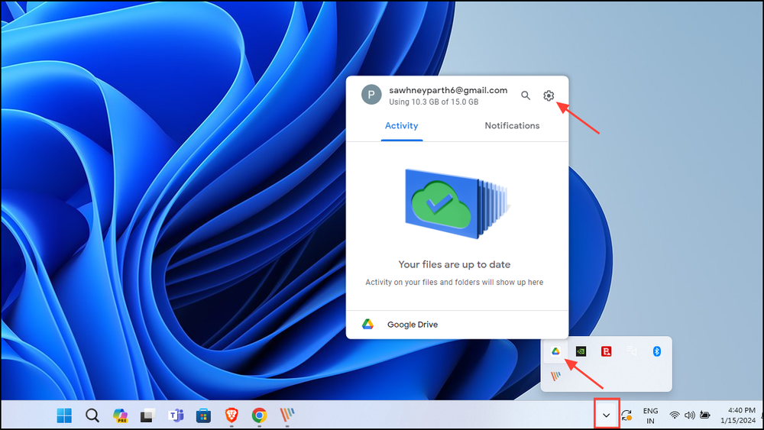Click the search magnifier in Drive popup
Image resolution: width=764 pixels, height=430 pixels.
(526, 95)
